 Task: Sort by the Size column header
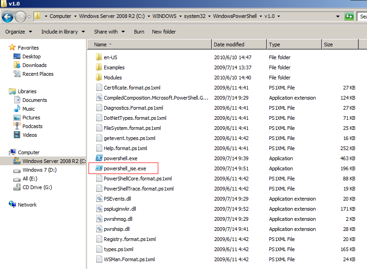340,45
